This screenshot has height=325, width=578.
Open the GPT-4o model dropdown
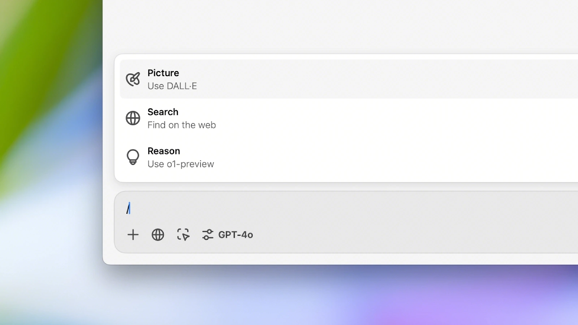point(235,235)
